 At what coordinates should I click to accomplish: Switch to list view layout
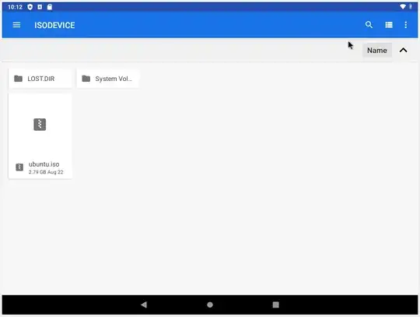(389, 25)
